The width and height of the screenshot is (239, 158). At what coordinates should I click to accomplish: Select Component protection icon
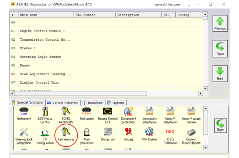coord(128,116)
